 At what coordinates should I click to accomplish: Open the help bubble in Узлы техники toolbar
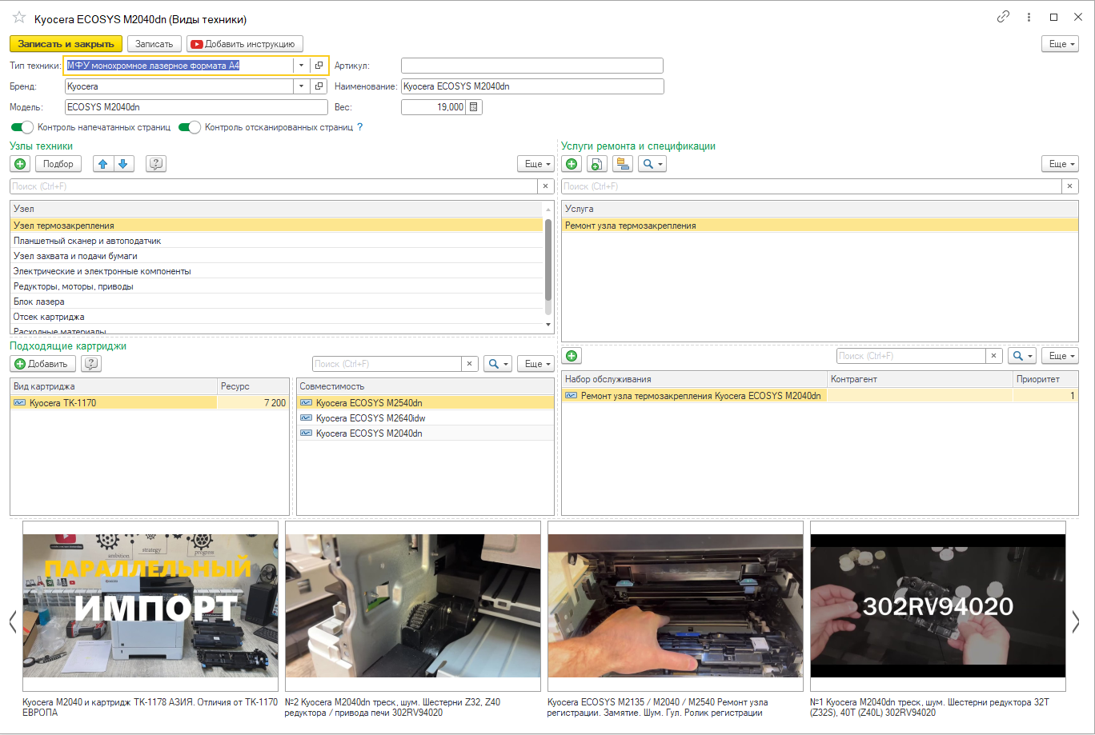click(156, 164)
